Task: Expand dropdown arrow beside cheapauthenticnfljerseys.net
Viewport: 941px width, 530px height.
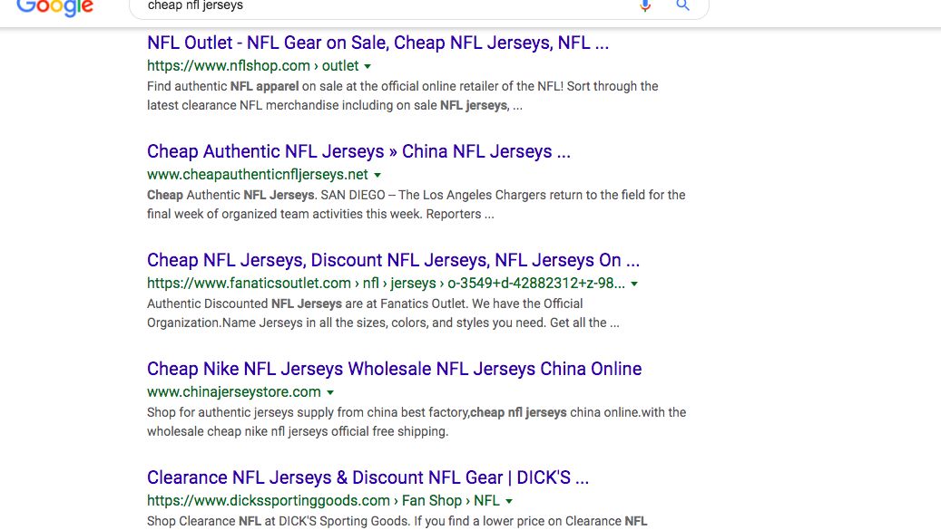Action: pyautogui.click(x=377, y=175)
